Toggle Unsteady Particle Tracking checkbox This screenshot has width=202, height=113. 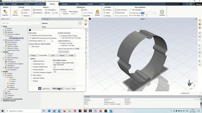(60, 35)
